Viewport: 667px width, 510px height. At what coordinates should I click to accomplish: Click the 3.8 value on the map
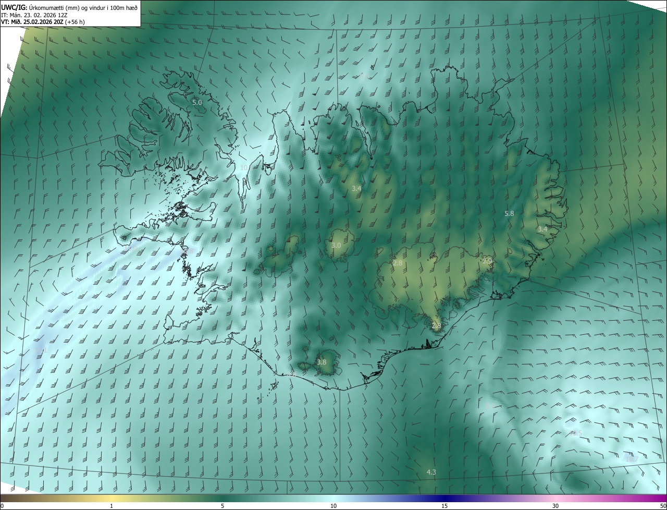[x=322, y=362]
